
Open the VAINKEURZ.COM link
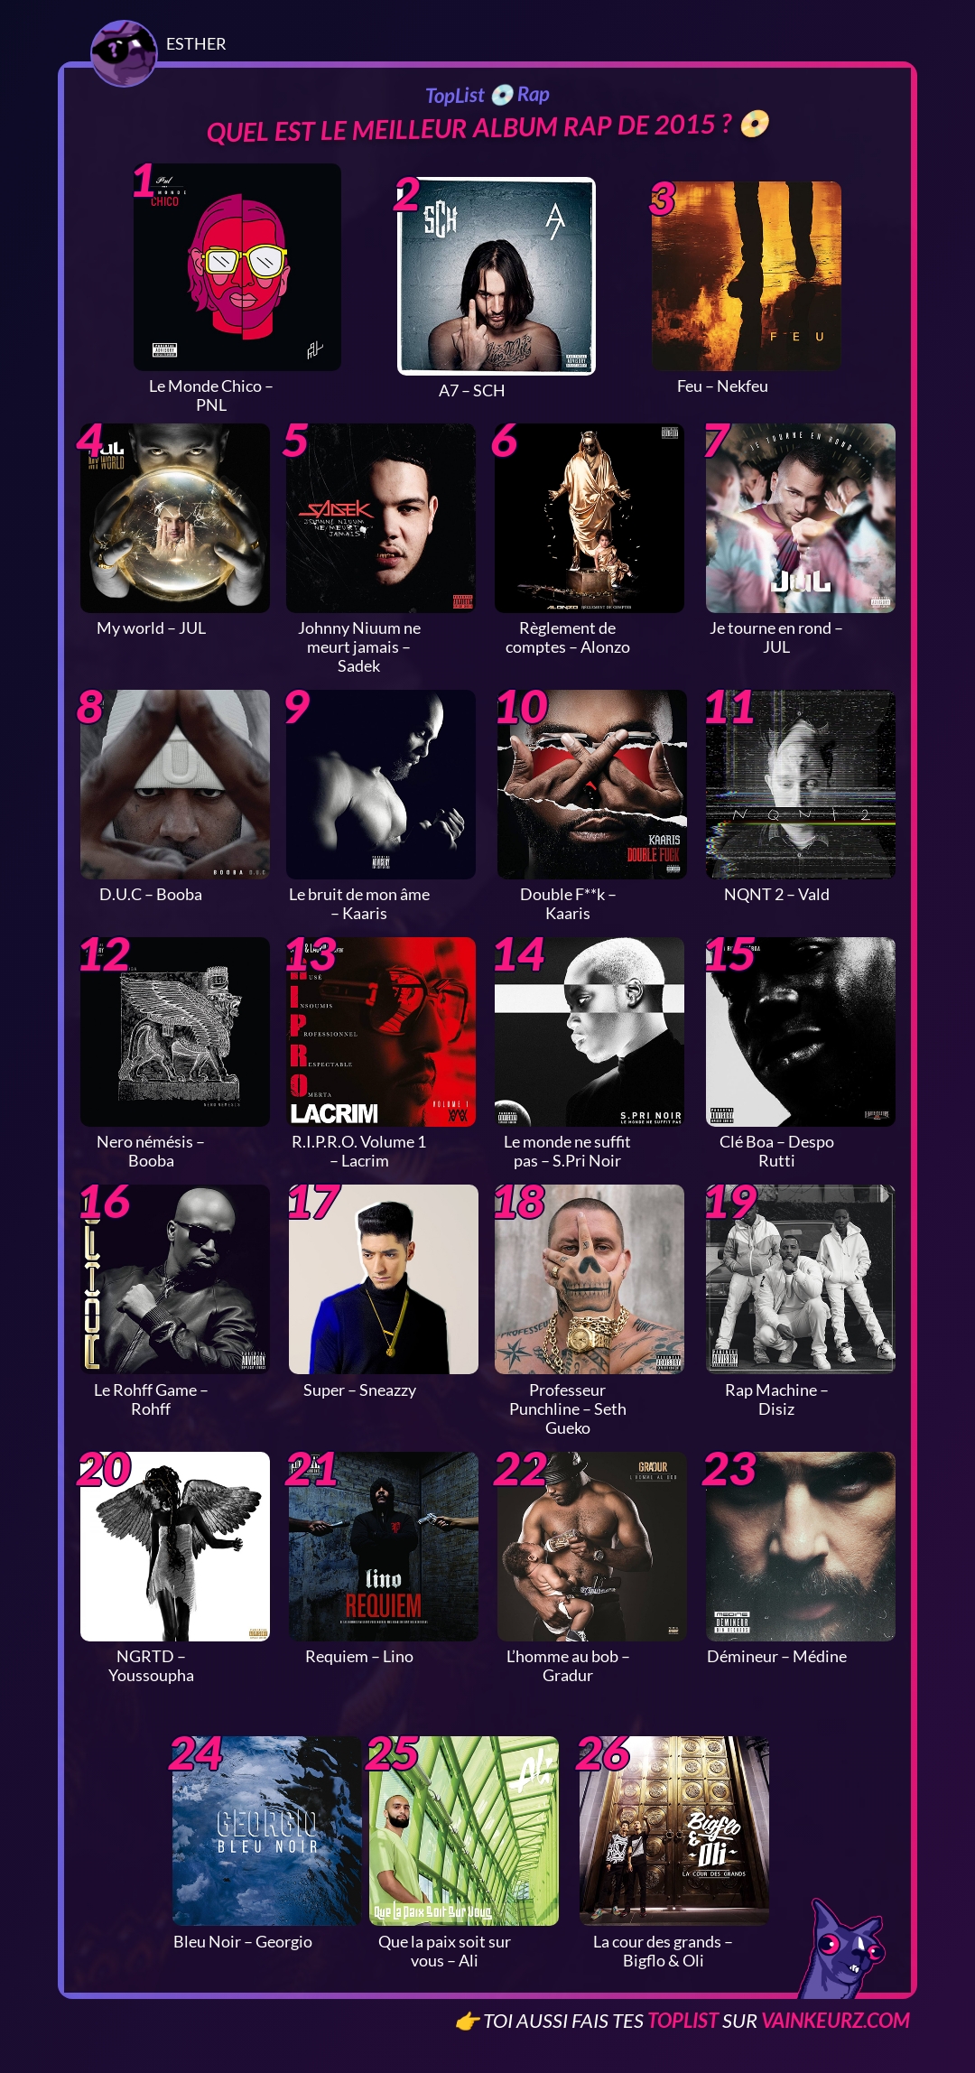coord(835,2021)
